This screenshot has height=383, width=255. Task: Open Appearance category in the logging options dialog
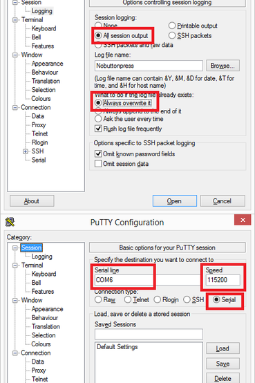47,64
